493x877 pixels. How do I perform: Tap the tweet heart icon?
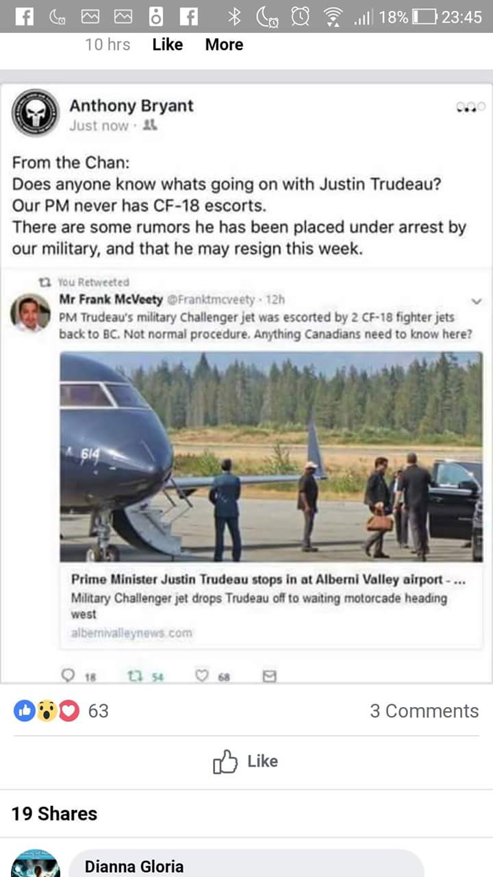pos(202,676)
